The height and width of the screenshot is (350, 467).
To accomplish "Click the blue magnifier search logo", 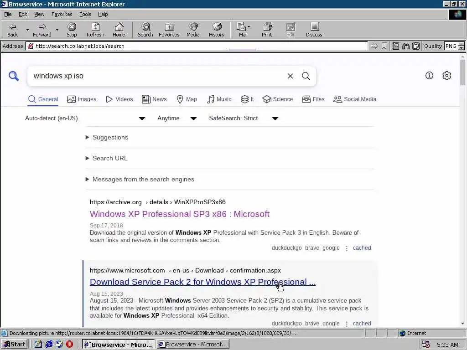I will click(x=14, y=76).
